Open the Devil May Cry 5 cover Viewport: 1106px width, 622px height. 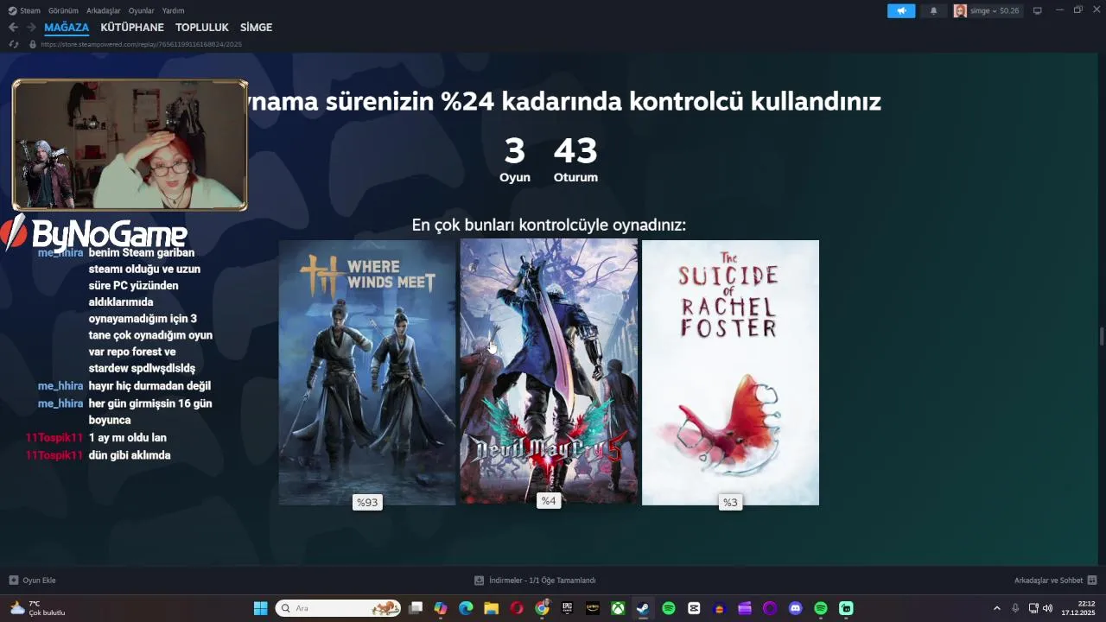point(549,372)
